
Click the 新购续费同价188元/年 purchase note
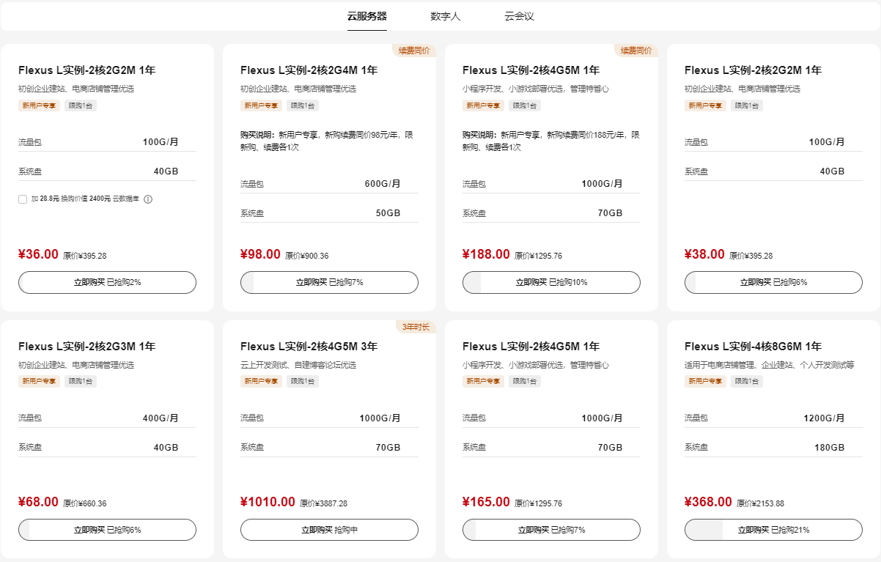(550, 141)
